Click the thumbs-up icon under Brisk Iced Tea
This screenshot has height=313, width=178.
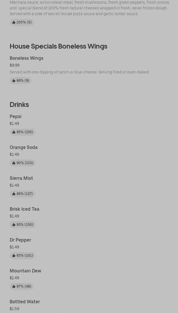pos(14,225)
